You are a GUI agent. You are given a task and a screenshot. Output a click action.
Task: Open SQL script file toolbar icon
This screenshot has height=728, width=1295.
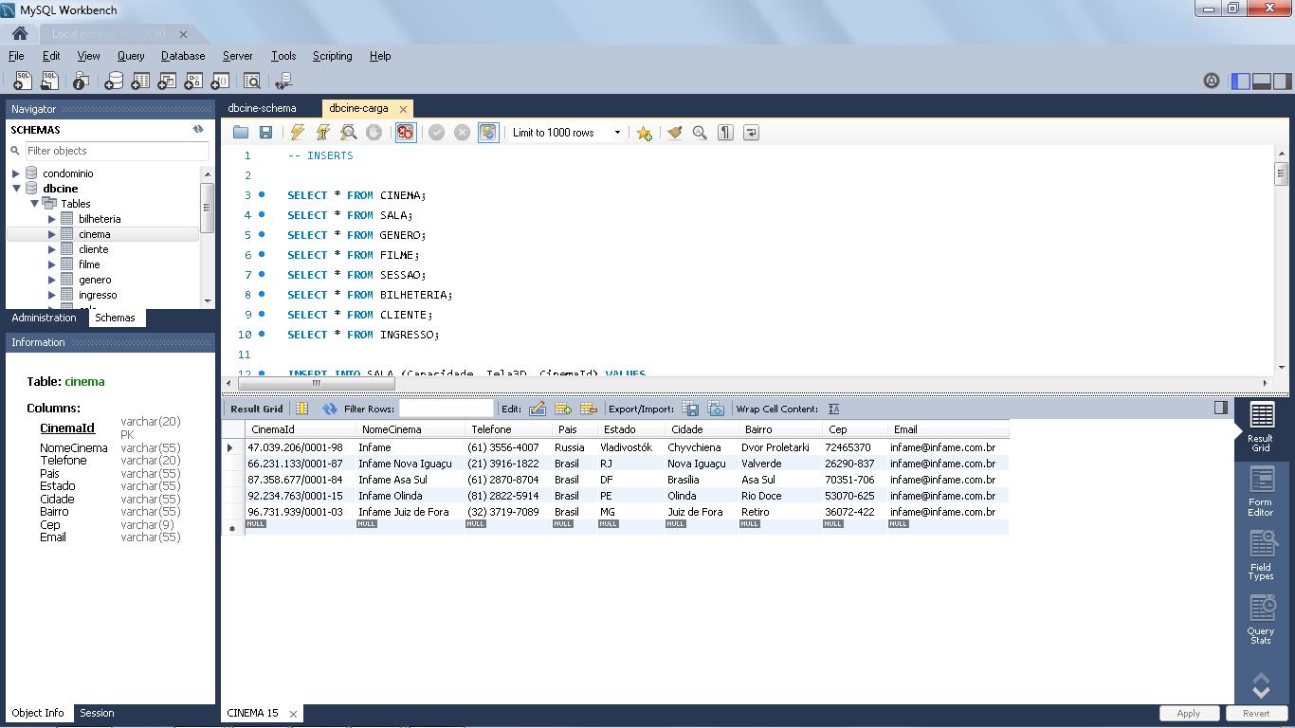click(x=49, y=82)
